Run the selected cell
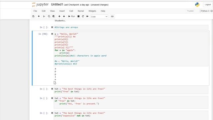The width and height of the screenshot is (213, 120). [72, 16]
